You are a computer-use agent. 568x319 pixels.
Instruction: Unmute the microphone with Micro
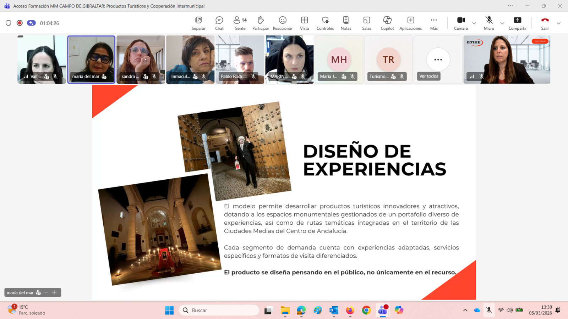[x=489, y=23]
